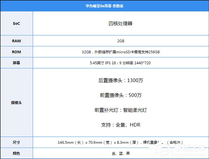Select the 尺寸 row label
The height and width of the screenshot is (159, 209).
(x=16, y=142)
